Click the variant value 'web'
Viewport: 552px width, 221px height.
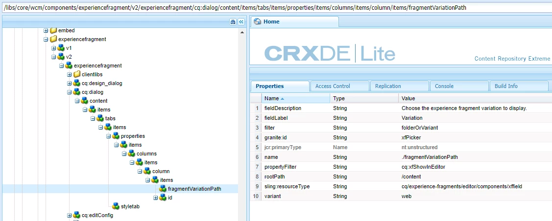(x=406, y=197)
